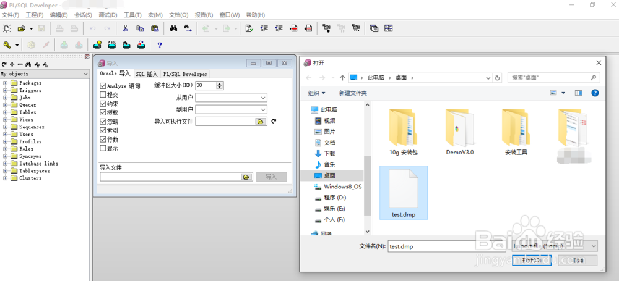Click the Cut scissors icon
619x281 pixels.
126,28
